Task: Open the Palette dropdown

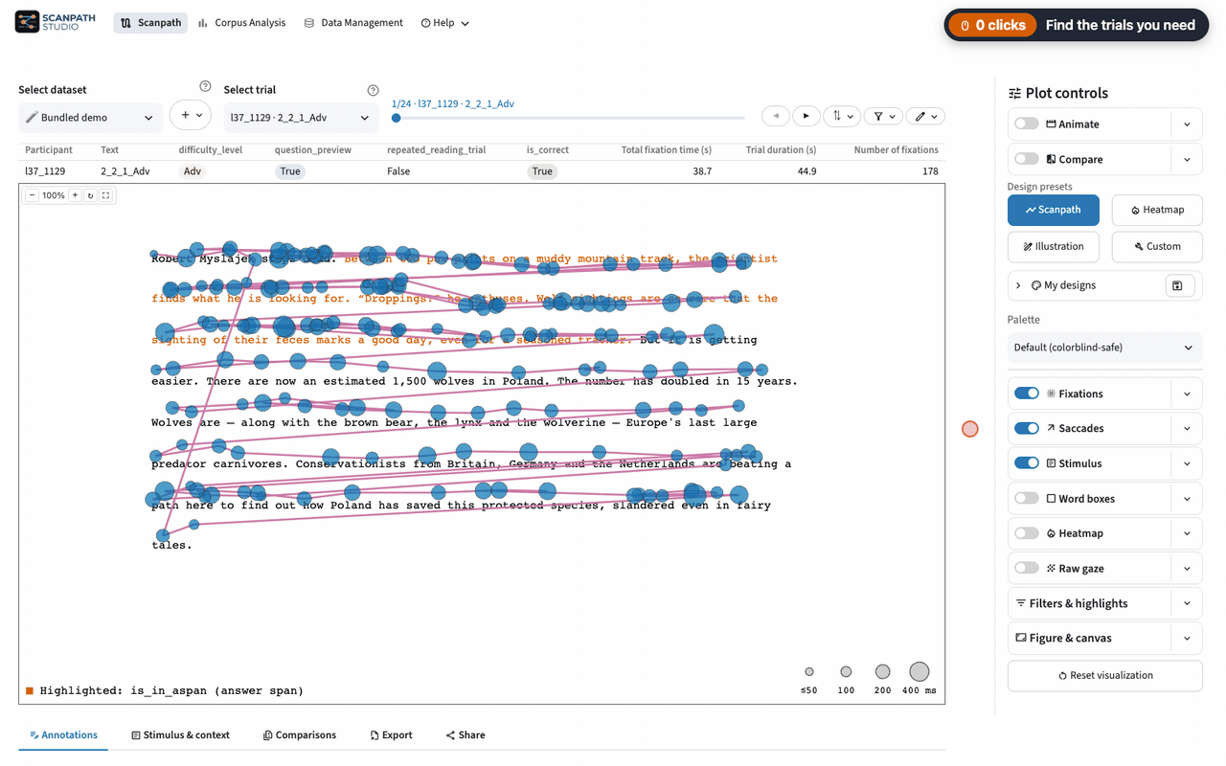Action: (x=1104, y=348)
